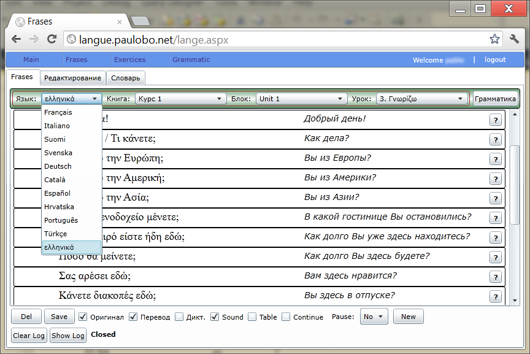The image size is (530, 354).
Task: Open the Урок dropdown showing 3. Γνωρίζω
Action: pyautogui.click(x=422, y=99)
